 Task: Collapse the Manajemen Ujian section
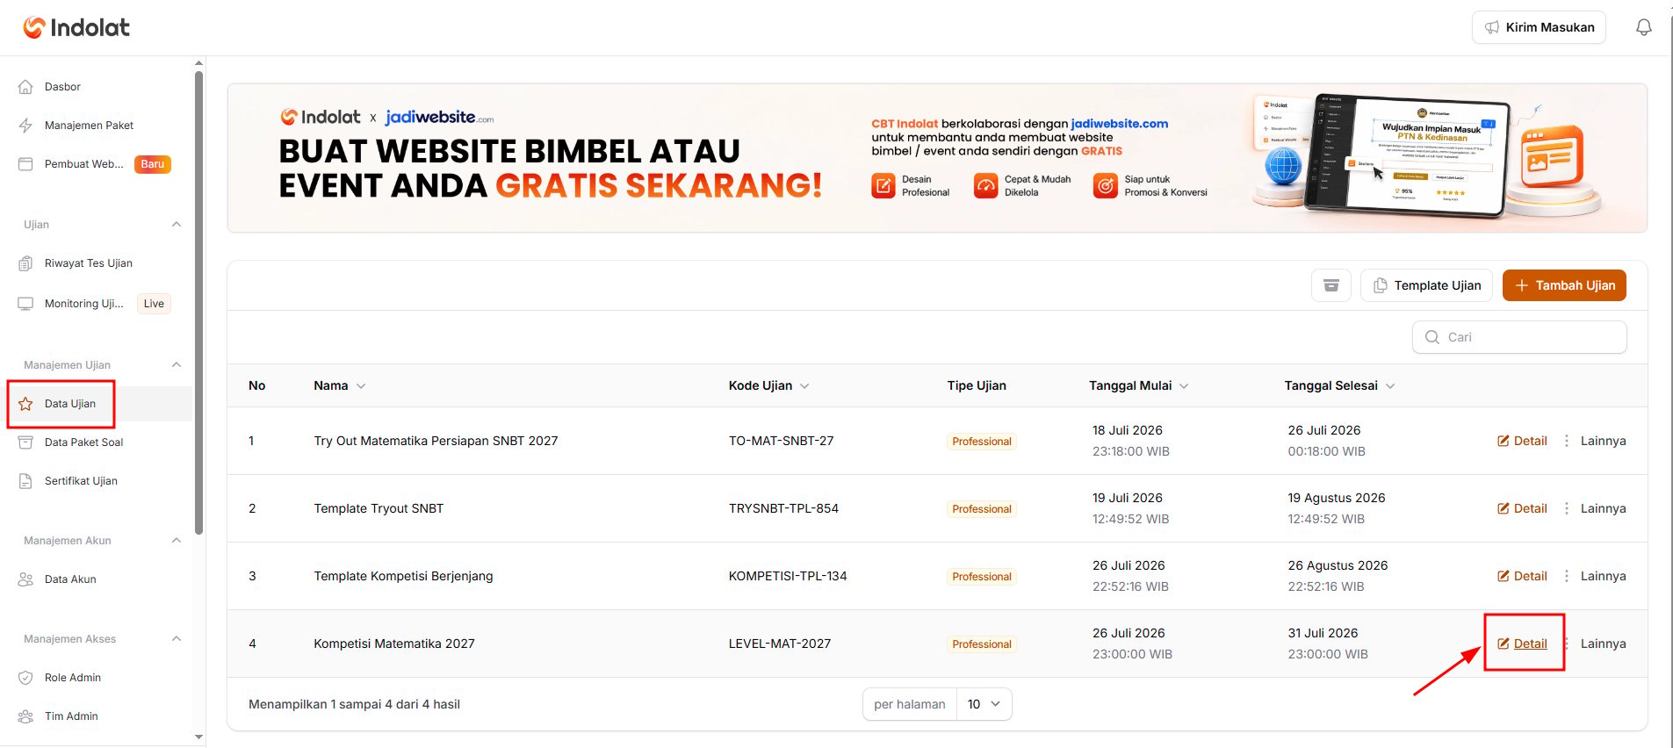pos(177,365)
